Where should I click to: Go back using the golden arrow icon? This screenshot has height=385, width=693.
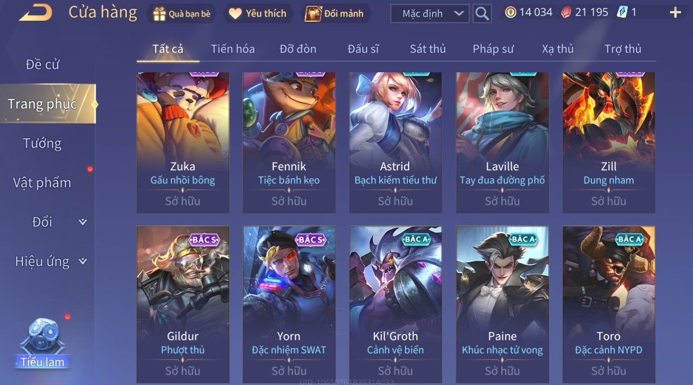[x=35, y=13]
